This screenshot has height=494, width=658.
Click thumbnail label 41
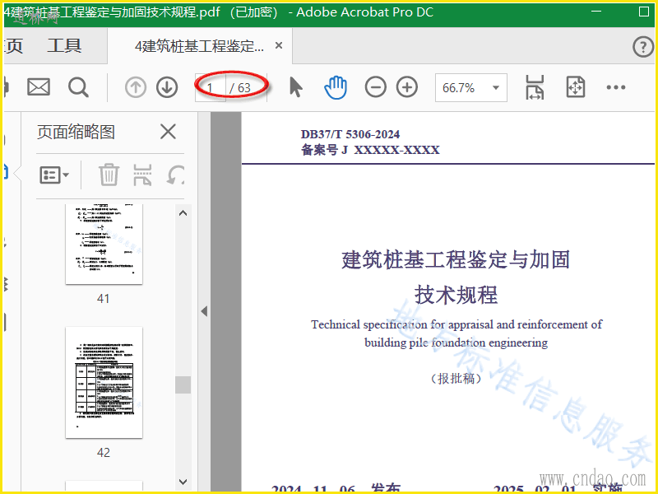pos(104,299)
